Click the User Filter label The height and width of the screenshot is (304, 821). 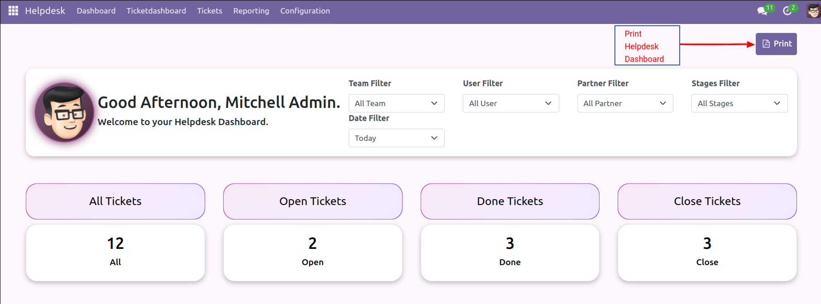tap(483, 84)
